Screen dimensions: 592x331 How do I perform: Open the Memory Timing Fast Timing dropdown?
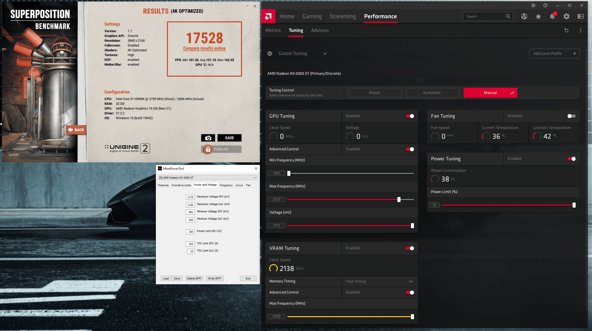(380, 281)
